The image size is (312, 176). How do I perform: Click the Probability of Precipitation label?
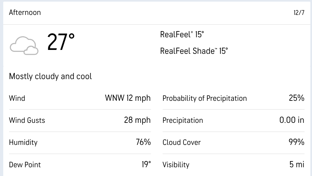(x=204, y=98)
